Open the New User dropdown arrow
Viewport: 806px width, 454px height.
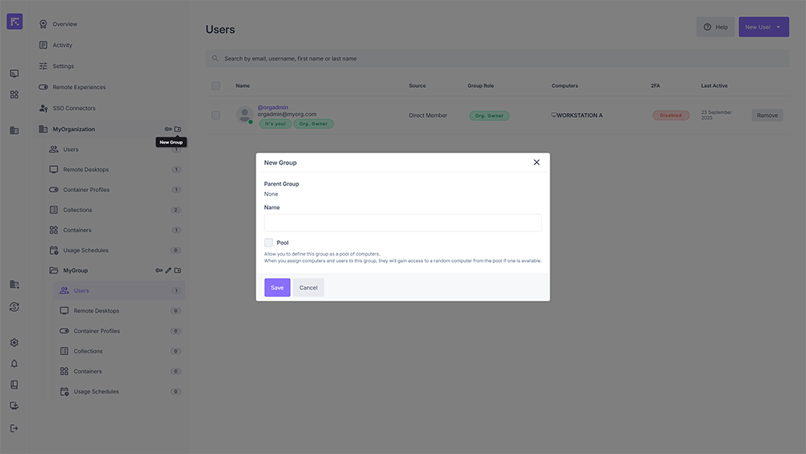(779, 27)
